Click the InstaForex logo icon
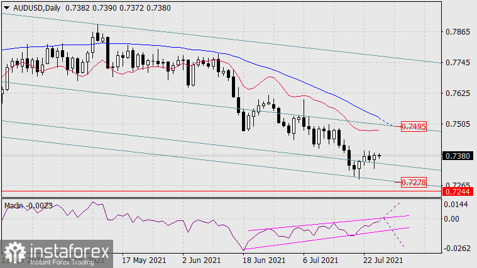Image resolution: width=477 pixels, height=268 pixels. pos(14,252)
